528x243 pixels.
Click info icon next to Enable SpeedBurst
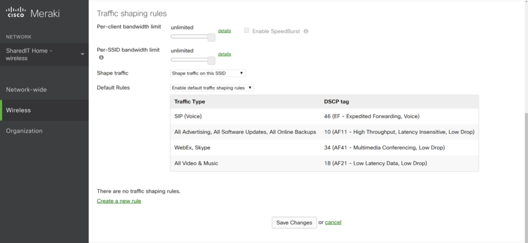pyautogui.click(x=306, y=31)
